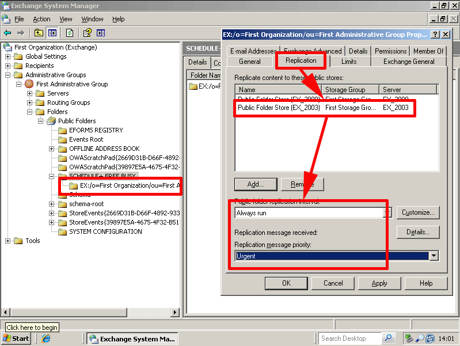The image size is (460, 346).
Task: Expand the Global Settings node
Action: [8, 56]
